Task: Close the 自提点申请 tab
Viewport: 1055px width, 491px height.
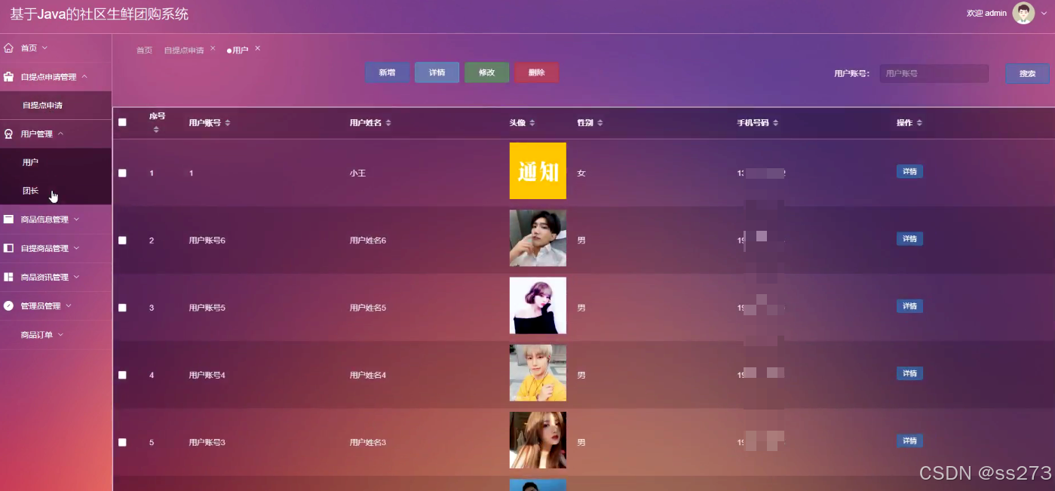Action: (x=213, y=48)
